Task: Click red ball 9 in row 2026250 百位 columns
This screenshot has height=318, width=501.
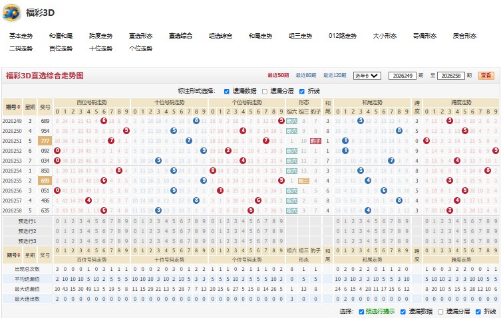Action: [126, 131]
